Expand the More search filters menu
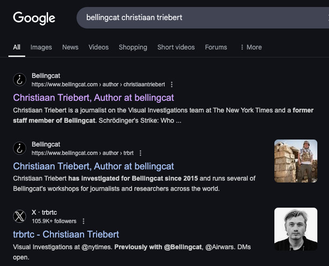Viewport: 329px width, 266px height. pyautogui.click(x=251, y=47)
